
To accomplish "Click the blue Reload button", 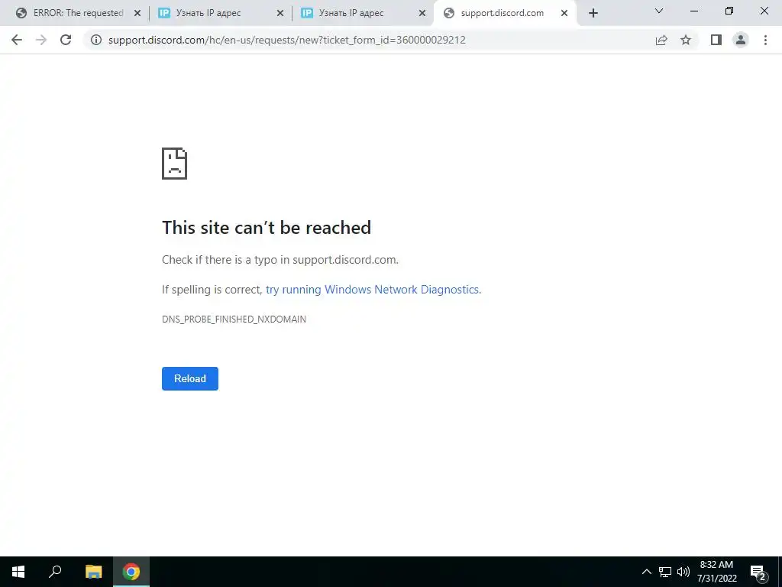I will [x=190, y=378].
